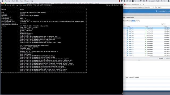Open a new browser tab

click(x=143, y=4)
